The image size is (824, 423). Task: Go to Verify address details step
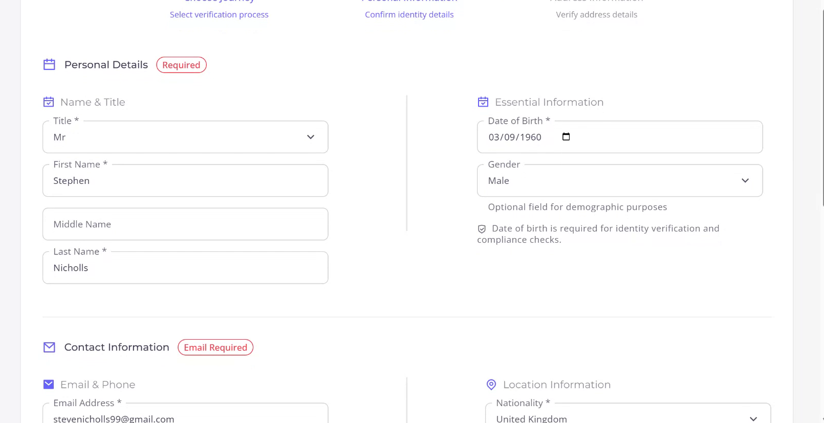[x=596, y=14]
